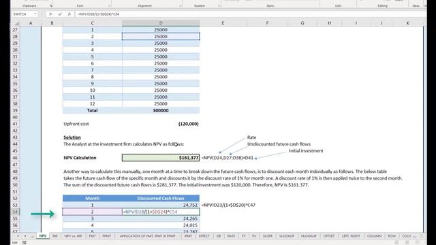The height and width of the screenshot is (245, 436).
Task: Show more sheet tabs after COLU
Action: tap(415, 236)
